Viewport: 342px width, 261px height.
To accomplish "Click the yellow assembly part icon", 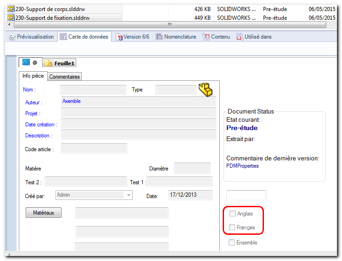I will coord(204,89).
